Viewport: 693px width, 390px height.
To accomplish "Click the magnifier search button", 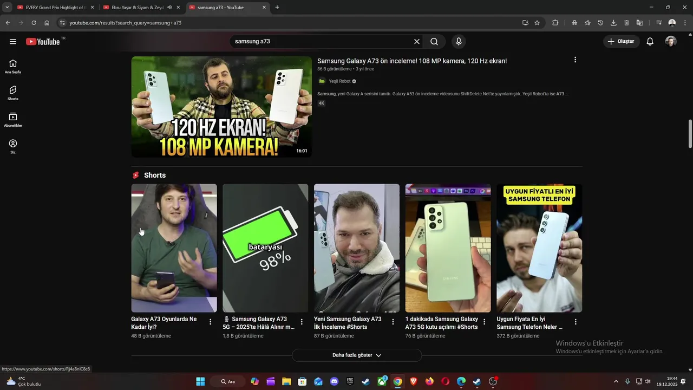I will point(434,42).
